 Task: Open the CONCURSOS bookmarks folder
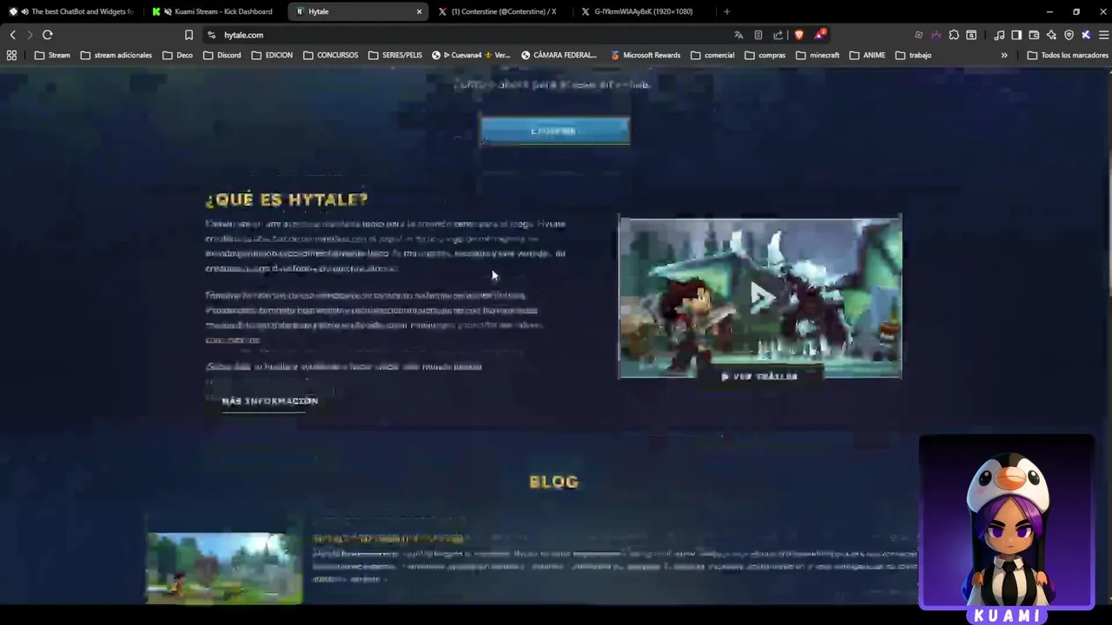[x=330, y=55]
